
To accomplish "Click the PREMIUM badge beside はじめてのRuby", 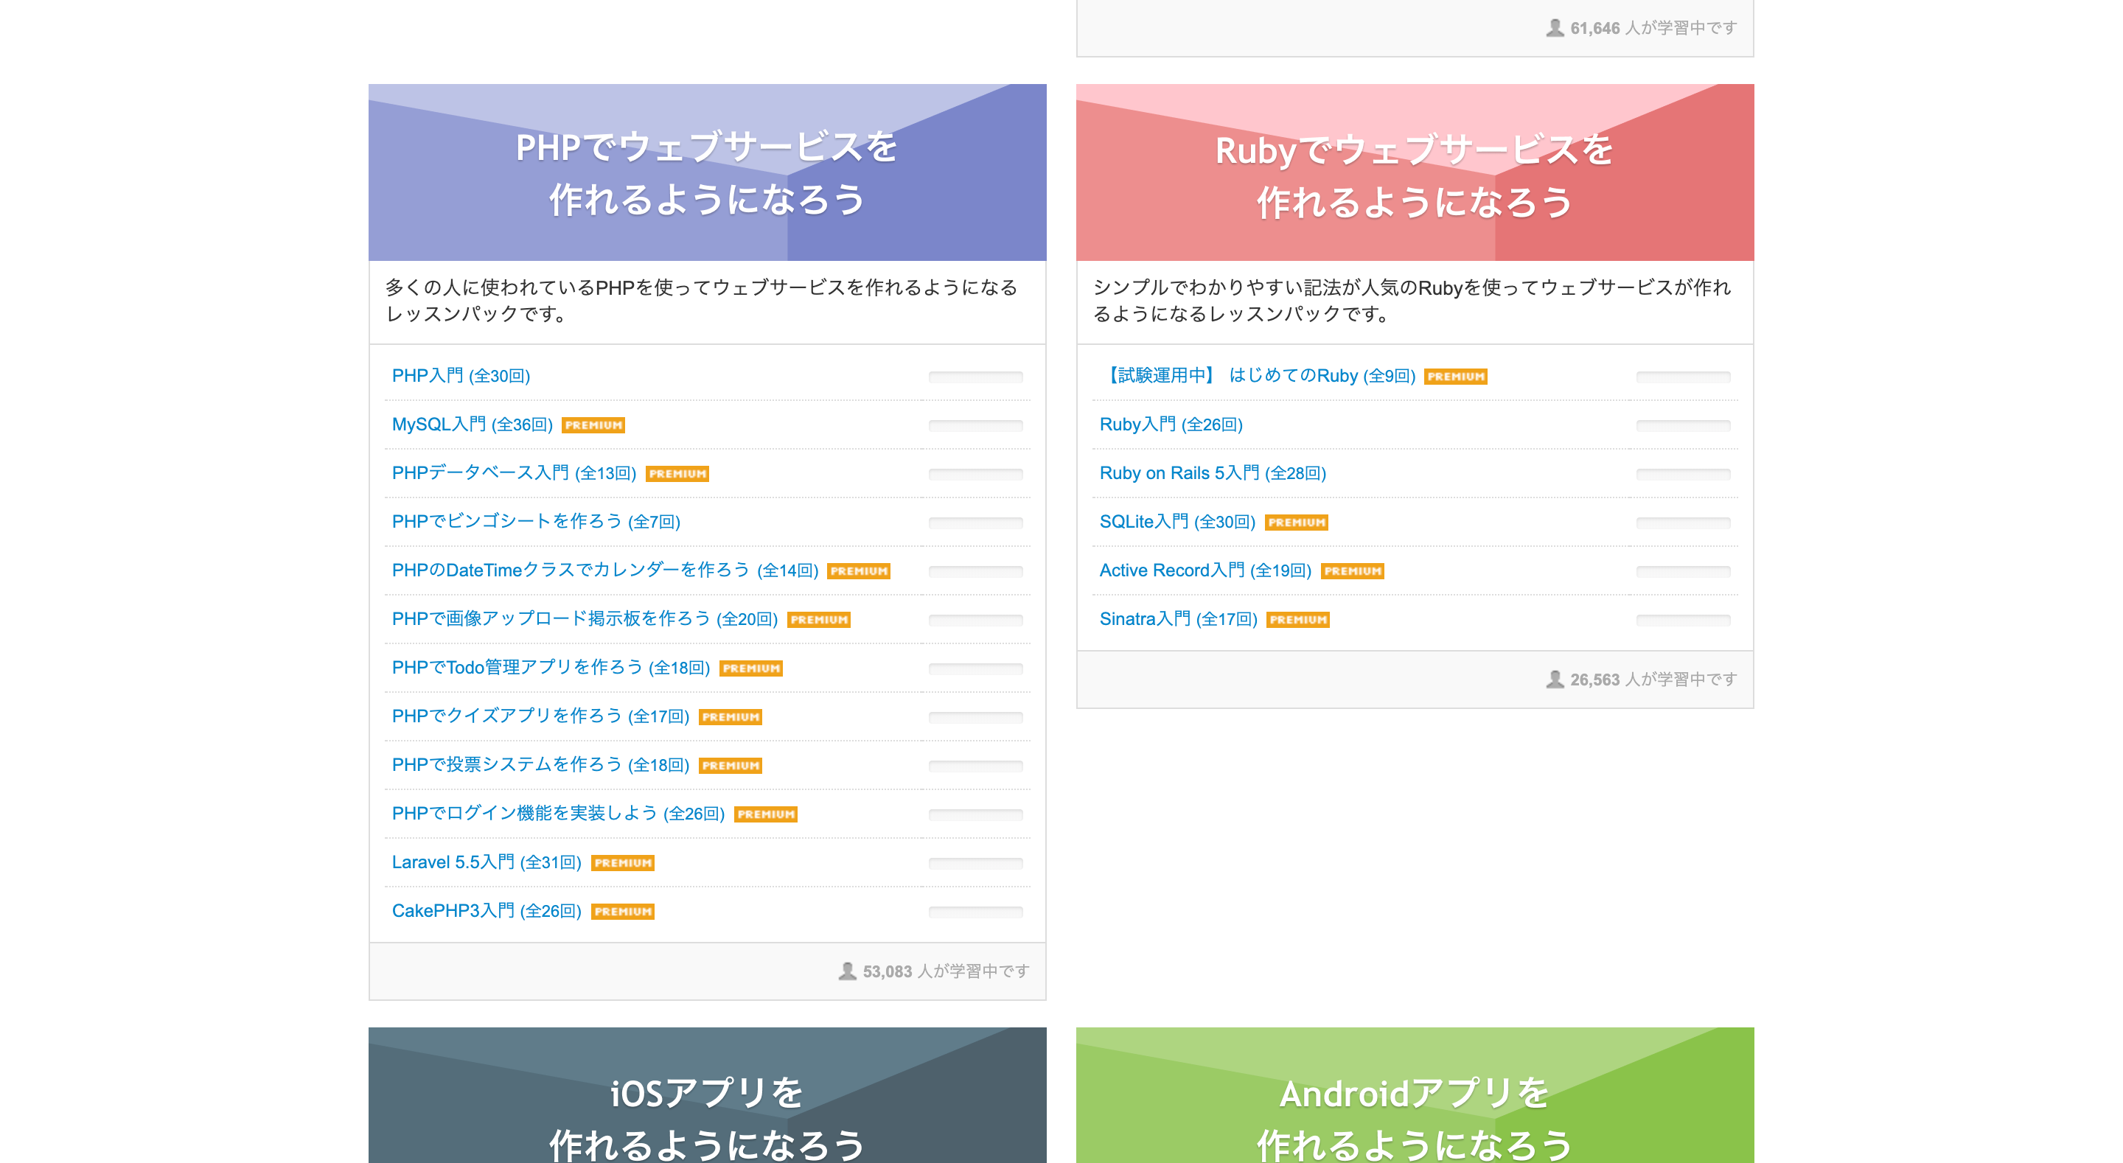I will click(x=1454, y=377).
